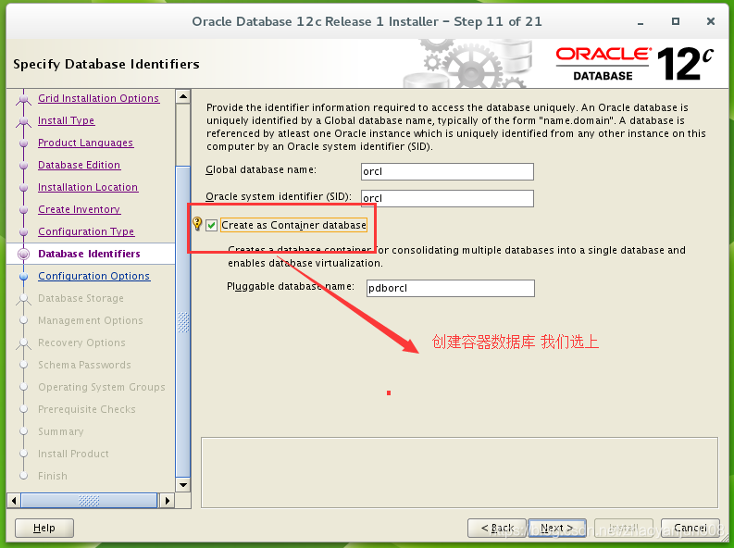Click the Pluggable database name field
734x548 pixels.
451,288
